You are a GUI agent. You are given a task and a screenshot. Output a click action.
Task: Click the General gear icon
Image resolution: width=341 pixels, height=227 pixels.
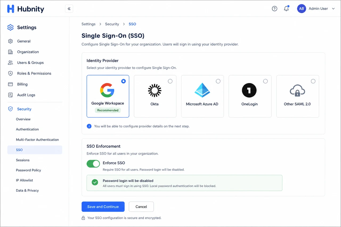10,41
